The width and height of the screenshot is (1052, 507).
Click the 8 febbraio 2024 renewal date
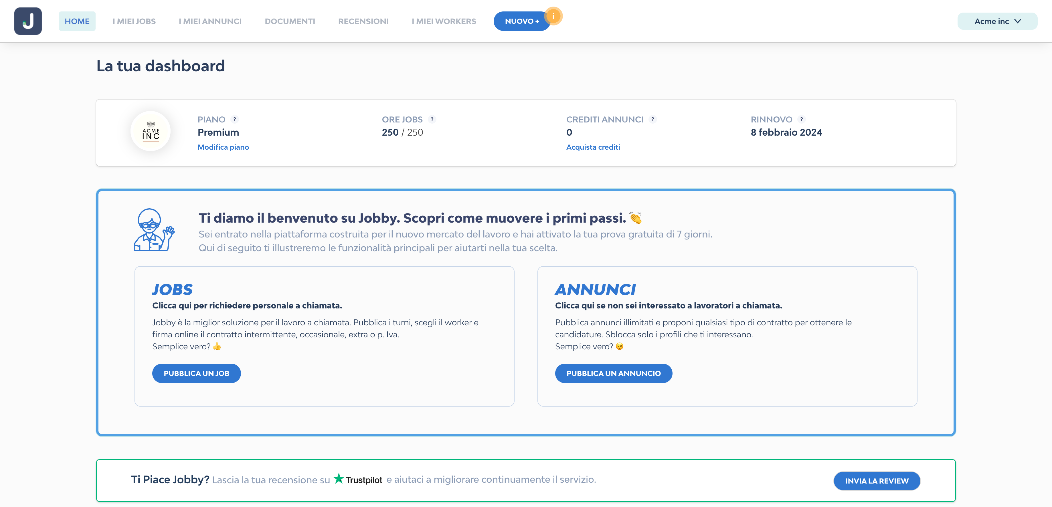pos(786,132)
